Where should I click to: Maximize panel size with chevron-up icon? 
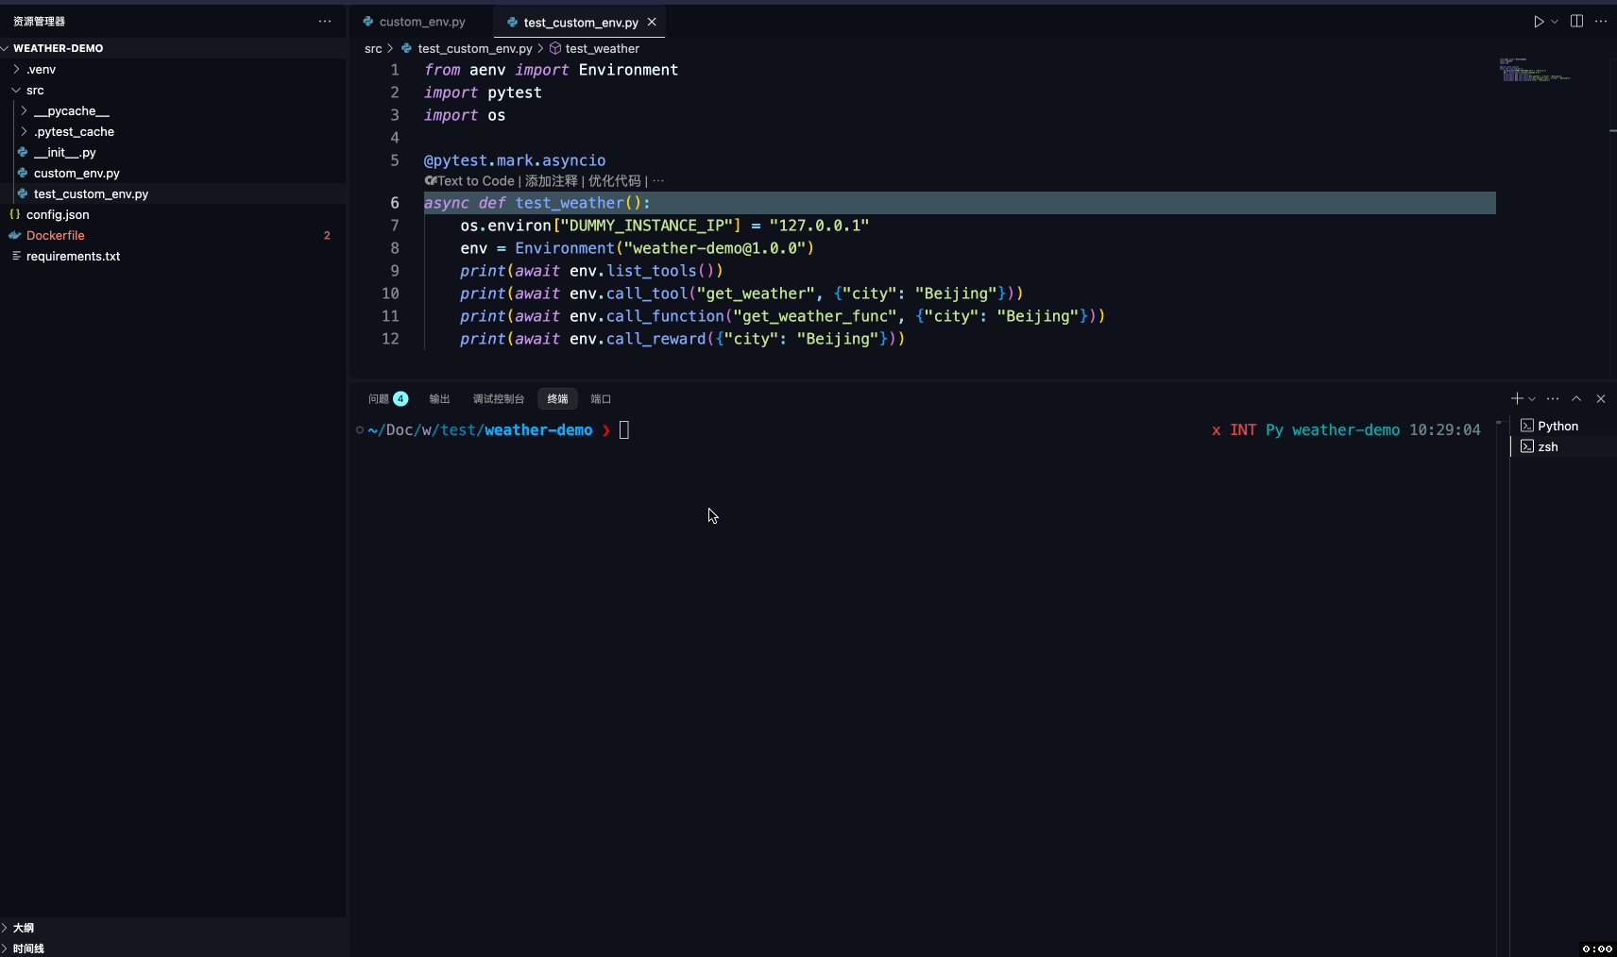point(1575,398)
